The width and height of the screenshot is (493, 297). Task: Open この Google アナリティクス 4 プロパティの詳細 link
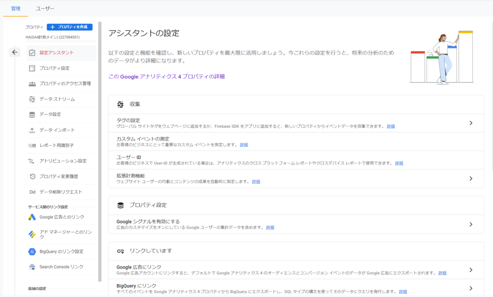pyautogui.click(x=166, y=77)
